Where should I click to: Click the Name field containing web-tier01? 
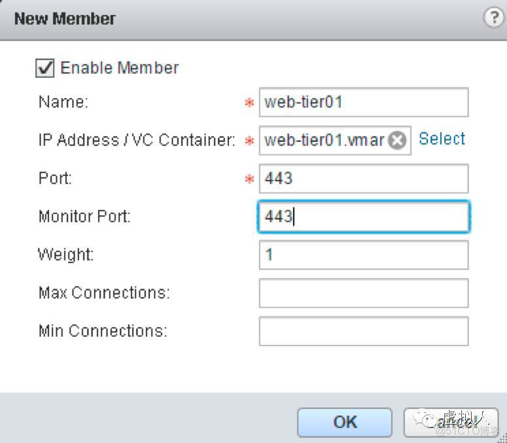(x=364, y=102)
